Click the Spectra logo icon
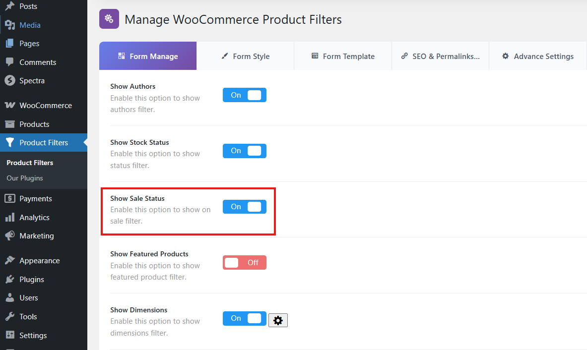This screenshot has height=350, width=587. point(10,80)
